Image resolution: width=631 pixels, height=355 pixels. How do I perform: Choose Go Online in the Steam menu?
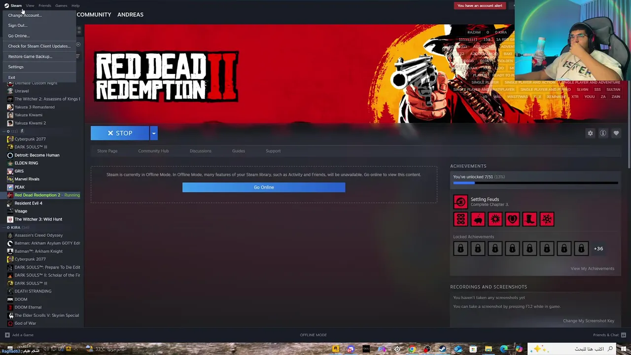tap(19, 36)
